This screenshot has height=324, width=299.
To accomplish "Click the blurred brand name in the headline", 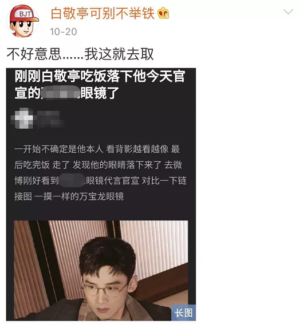I will point(60,93).
